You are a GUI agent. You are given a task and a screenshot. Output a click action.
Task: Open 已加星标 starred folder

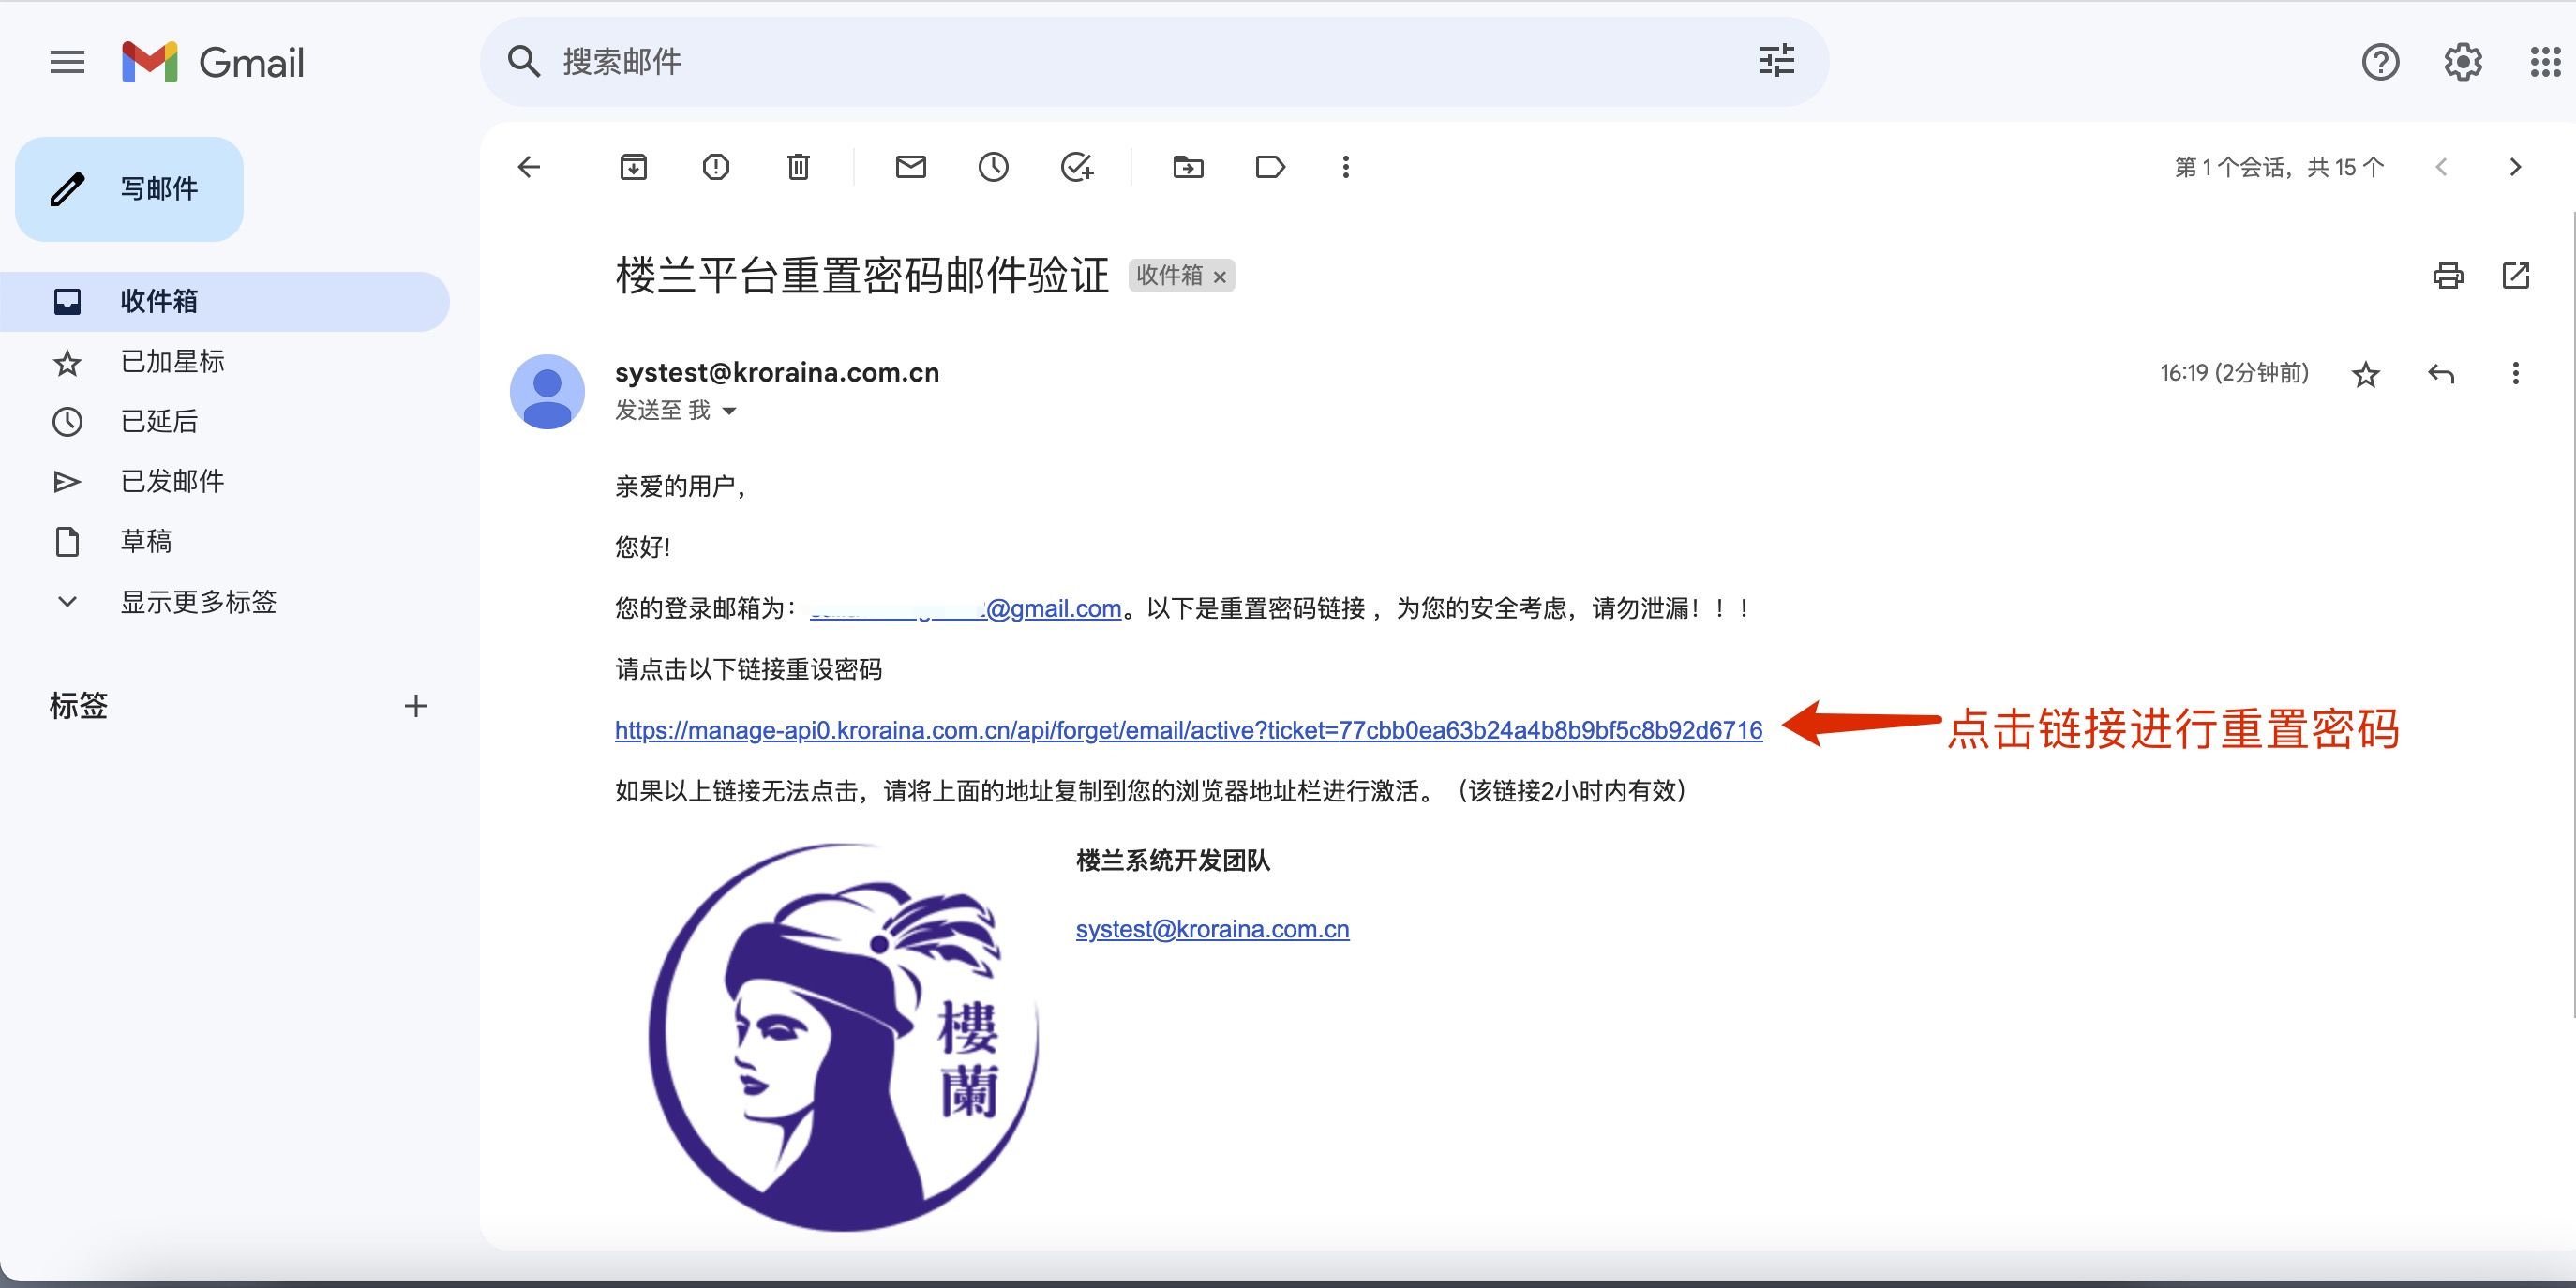[172, 362]
